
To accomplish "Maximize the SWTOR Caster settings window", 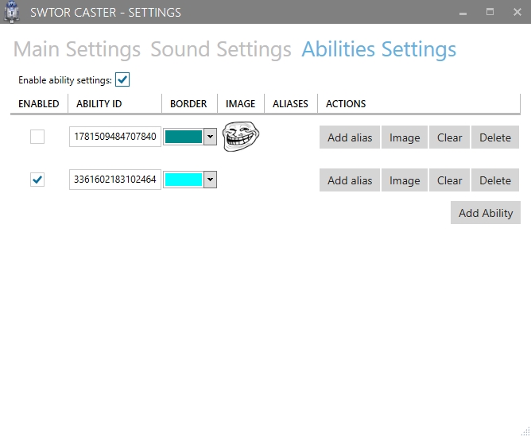I will pos(490,12).
